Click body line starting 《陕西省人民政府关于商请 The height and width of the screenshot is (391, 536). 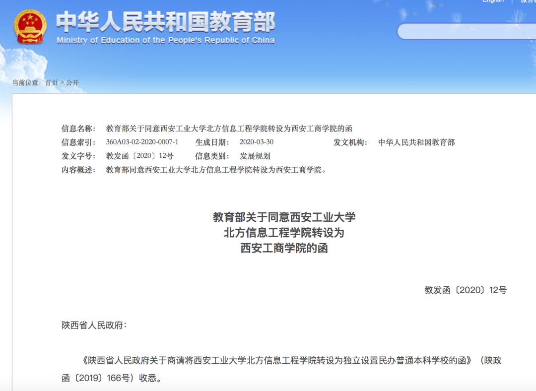(x=291, y=361)
